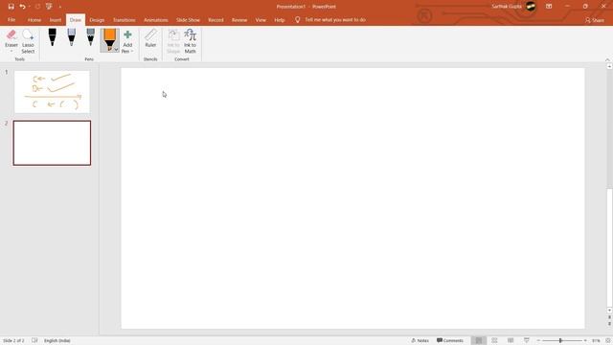Select the Eraser tool
613x345 pixels.
coord(11,38)
